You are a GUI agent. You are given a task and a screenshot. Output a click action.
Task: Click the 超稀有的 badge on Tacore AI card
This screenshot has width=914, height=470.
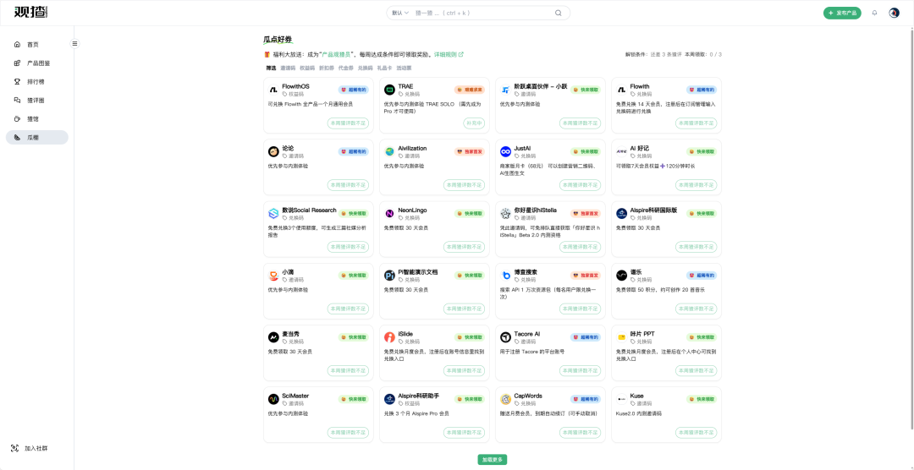586,337
